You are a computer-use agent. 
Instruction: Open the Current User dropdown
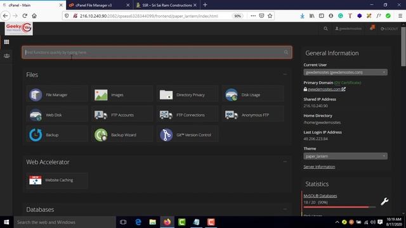[345, 72]
